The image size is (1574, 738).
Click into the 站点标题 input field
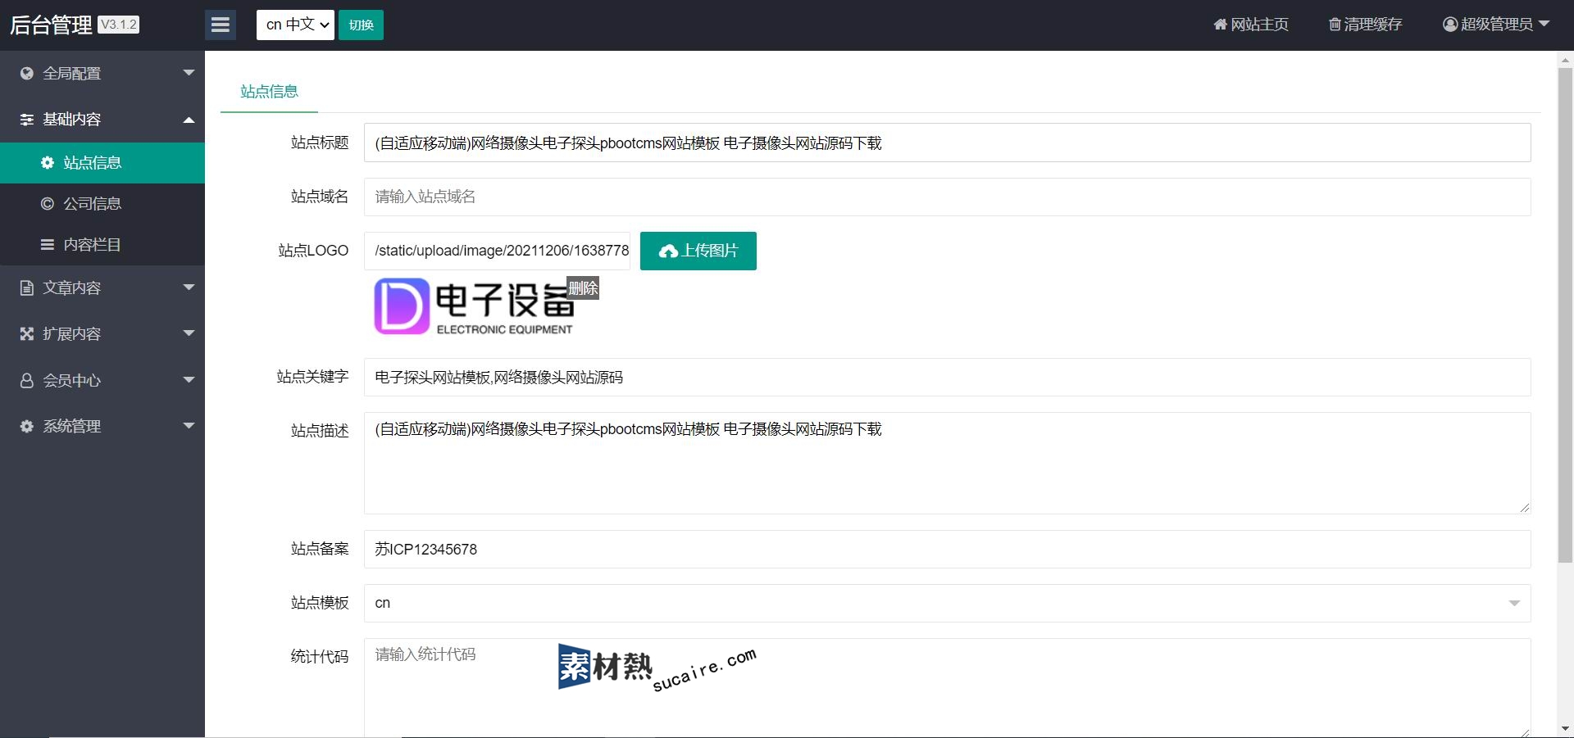(947, 143)
